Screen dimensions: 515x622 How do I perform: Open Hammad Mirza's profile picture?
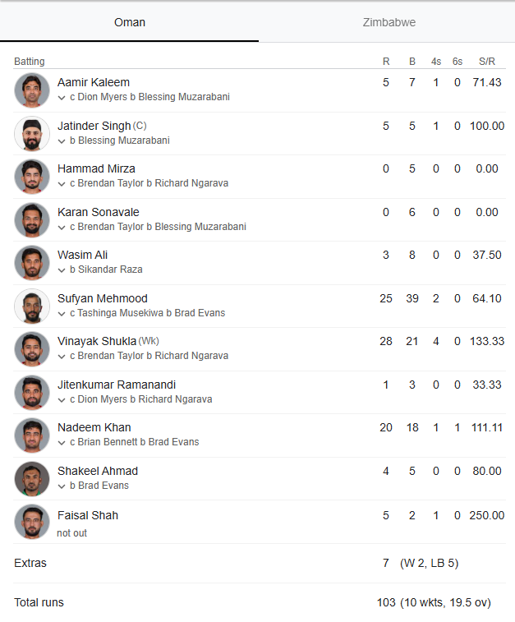pyautogui.click(x=32, y=176)
